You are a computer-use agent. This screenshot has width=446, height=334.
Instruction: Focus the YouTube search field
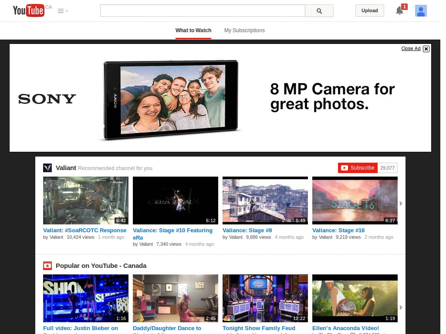pos(203,11)
